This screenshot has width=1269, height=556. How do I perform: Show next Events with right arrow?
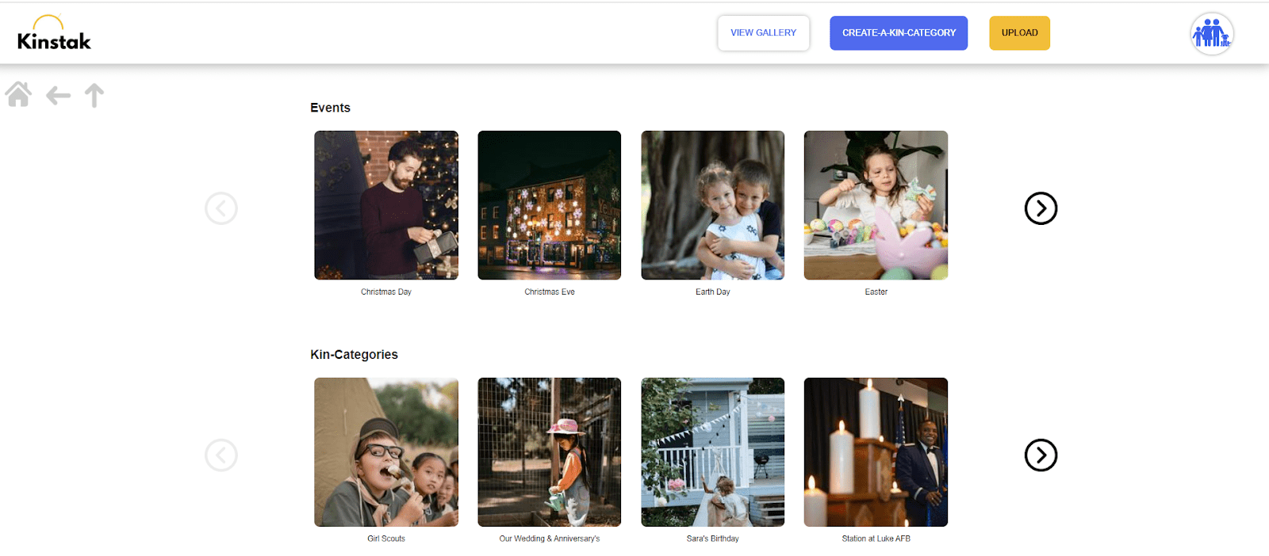click(1041, 208)
